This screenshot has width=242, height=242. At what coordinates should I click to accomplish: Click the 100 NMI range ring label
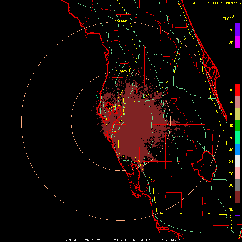tap(121, 21)
